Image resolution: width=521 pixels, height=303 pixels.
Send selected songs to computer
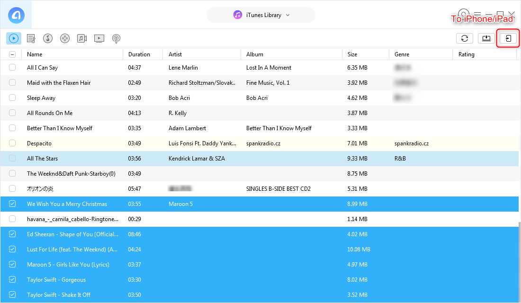pyautogui.click(x=486, y=38)
